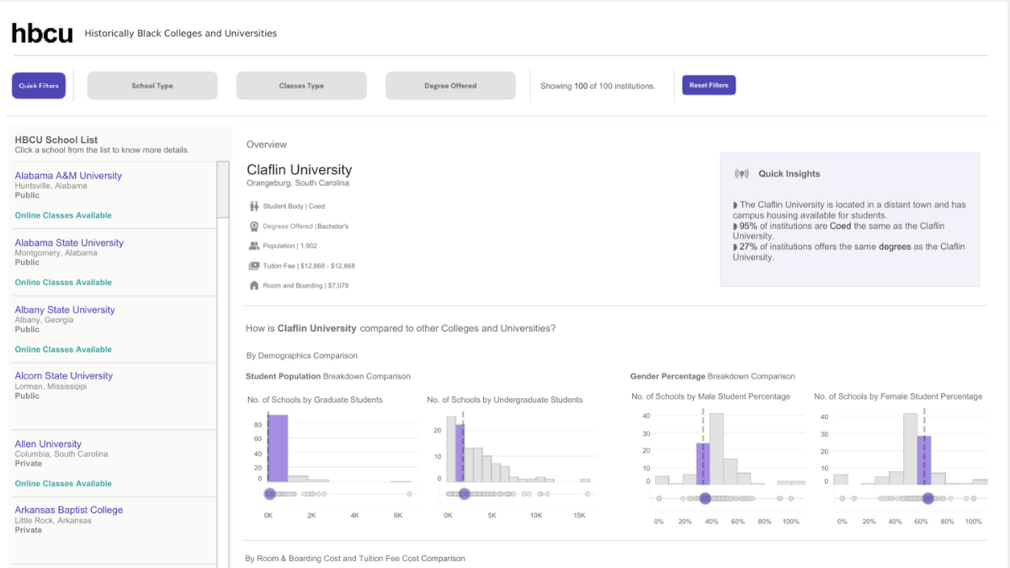Click the slider handle under Graduate Students histogram
Image resolution: width=1010 pixels, height=568 pixels.
(x=269, y=494)
